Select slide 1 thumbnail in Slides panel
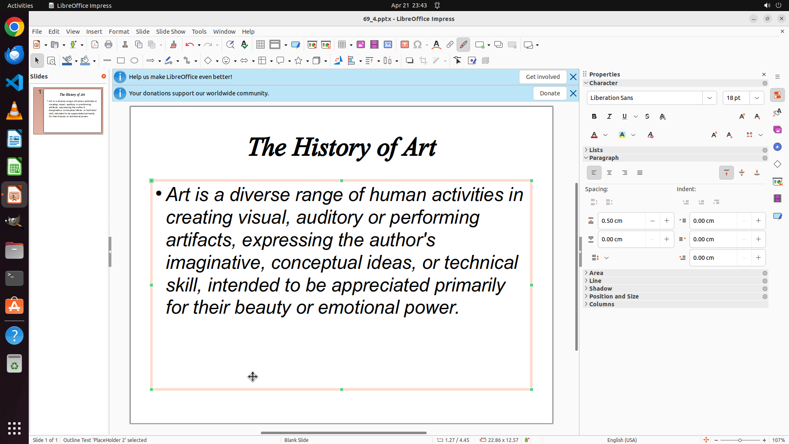Screen dimensions: 789x444 [x=72, y=111]
